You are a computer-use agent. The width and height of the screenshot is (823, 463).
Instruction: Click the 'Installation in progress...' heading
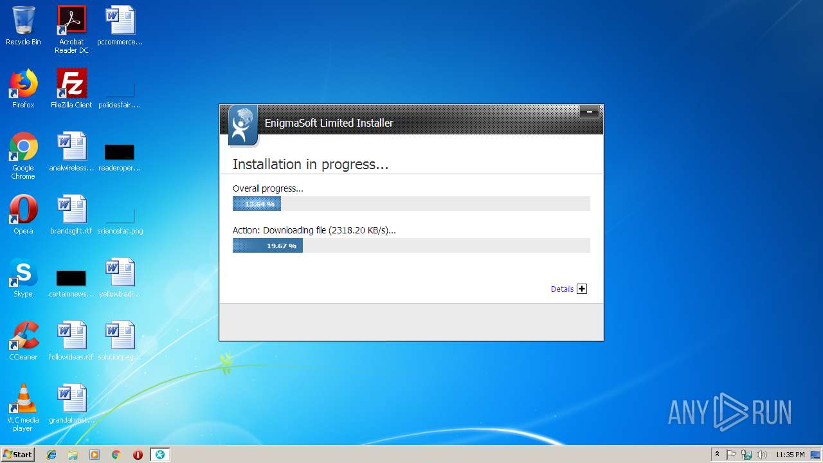point(311,164)
